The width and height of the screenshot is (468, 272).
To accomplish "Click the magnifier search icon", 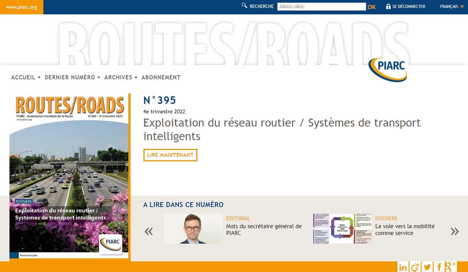I will point(244,6).
